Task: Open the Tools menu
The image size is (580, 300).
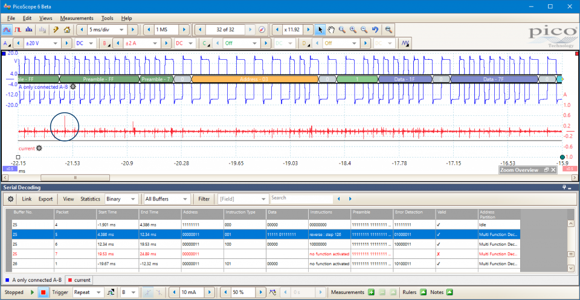Action: (x=107, y=18)
